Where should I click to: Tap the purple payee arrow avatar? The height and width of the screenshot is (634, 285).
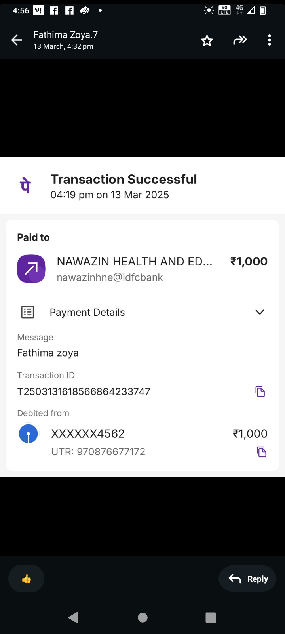31,269
